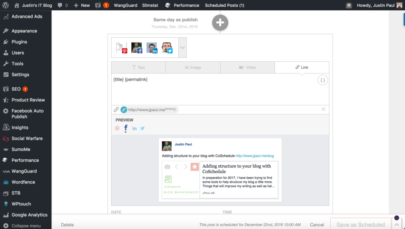Open Howdy, Justin Paul account menu
This screenshot has width=405, height=229.
coord(379,5)
